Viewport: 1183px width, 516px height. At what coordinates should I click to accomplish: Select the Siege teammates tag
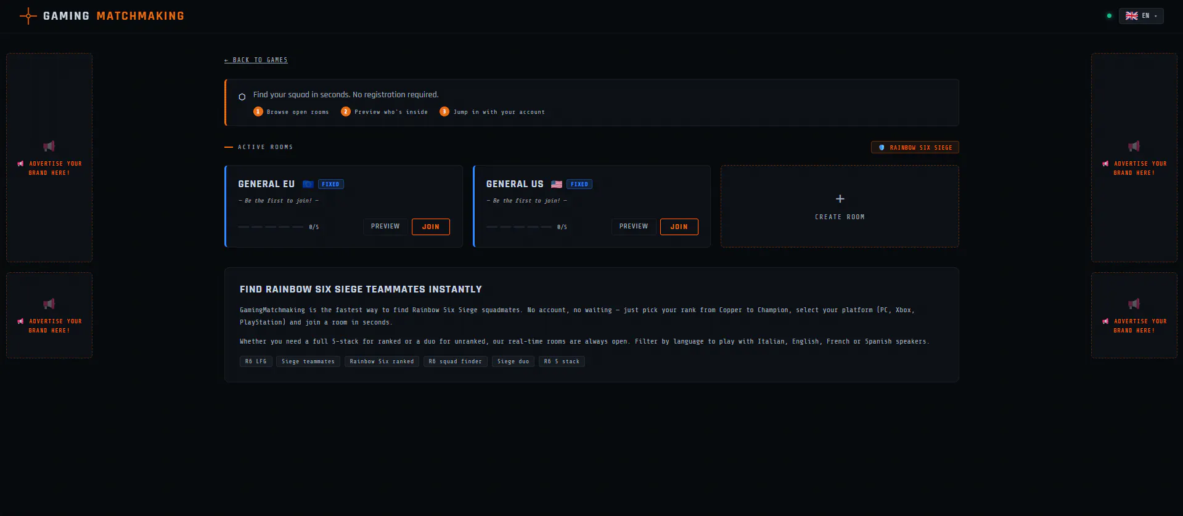308,361
